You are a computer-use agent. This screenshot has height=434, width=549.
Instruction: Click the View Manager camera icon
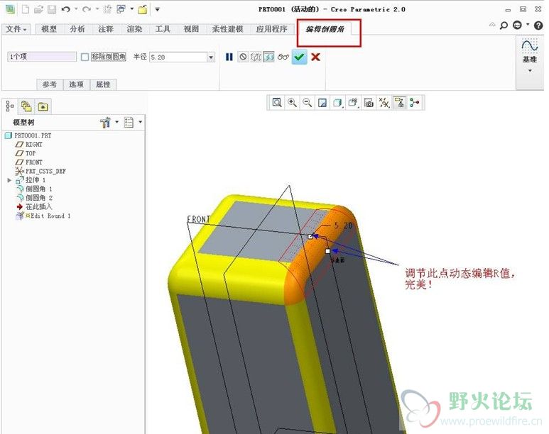coord(369,102)
